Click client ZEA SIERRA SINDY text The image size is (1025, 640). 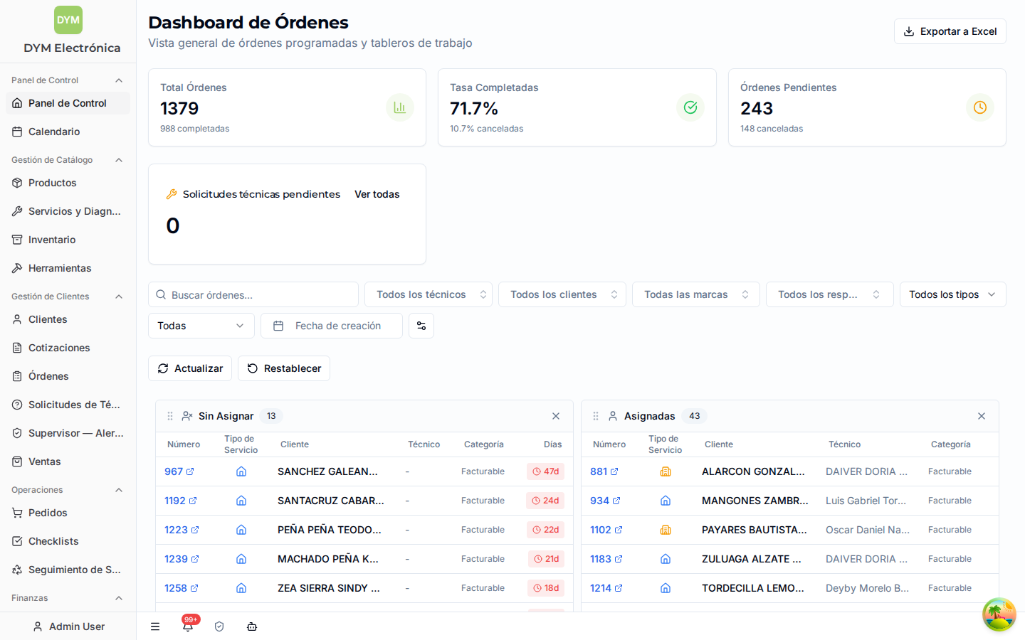point(329,588)
